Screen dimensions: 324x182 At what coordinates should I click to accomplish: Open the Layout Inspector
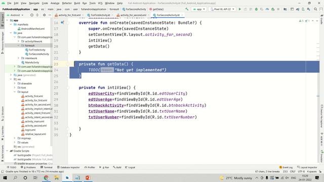307,167
